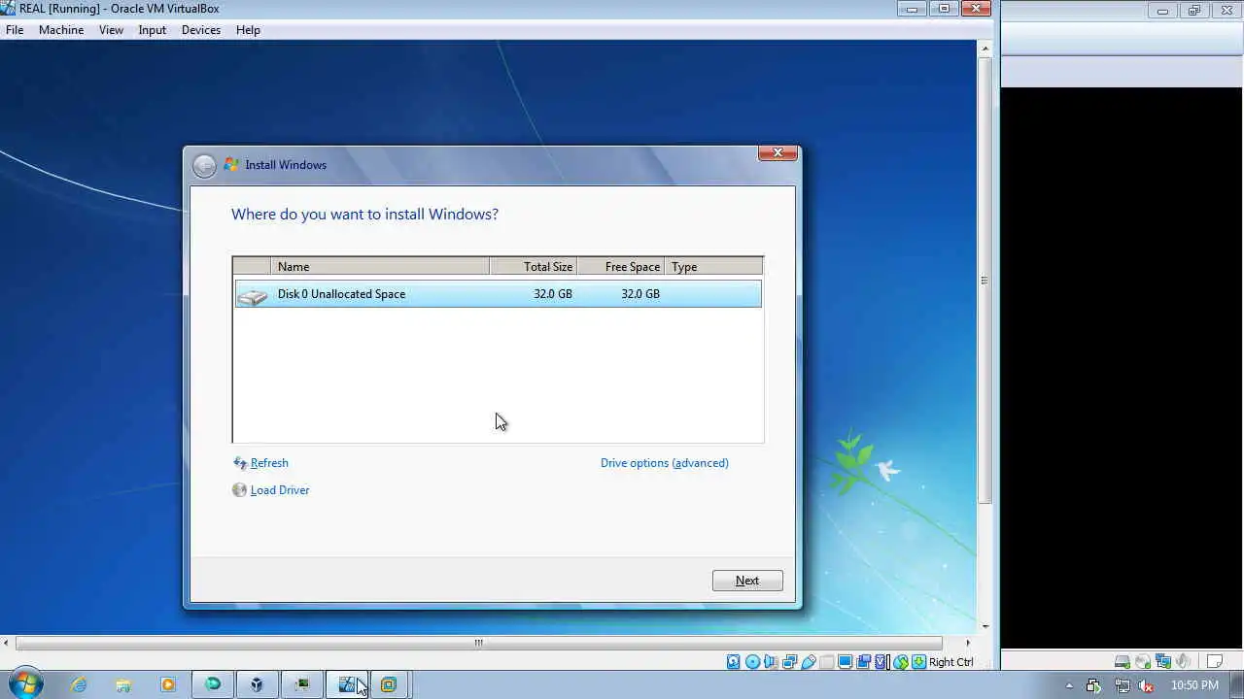Click the 32.0 GB Total Size value

(x=552, y=294)
